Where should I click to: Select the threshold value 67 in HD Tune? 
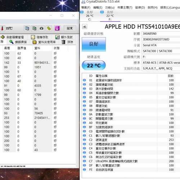tap(19, 76)
